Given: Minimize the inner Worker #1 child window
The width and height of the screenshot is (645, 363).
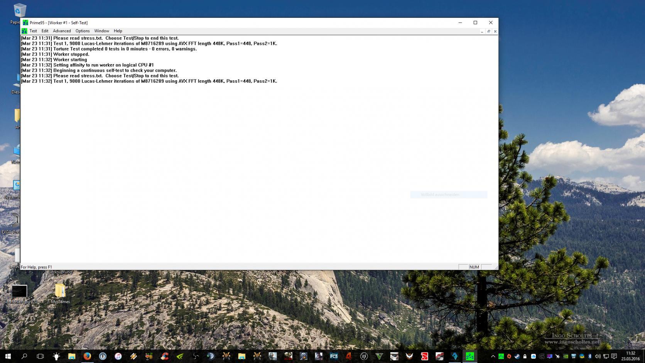Looking at the screenshot, I should point(482,31).
